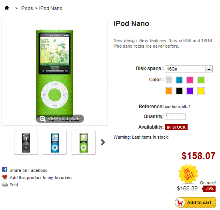
Task: Click the shopping cart icon
Action: tap(180, 202)
